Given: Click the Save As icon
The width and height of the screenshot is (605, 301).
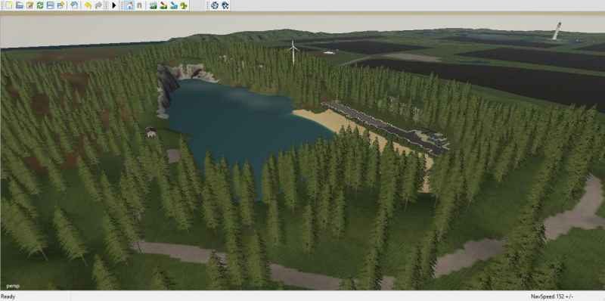Looking at the screenshot, I should pyautogui.click(x=61, y=5).
